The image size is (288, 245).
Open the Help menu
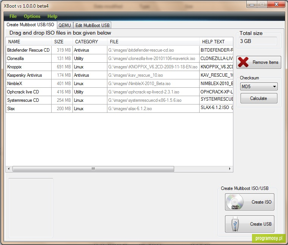point(52,16)
